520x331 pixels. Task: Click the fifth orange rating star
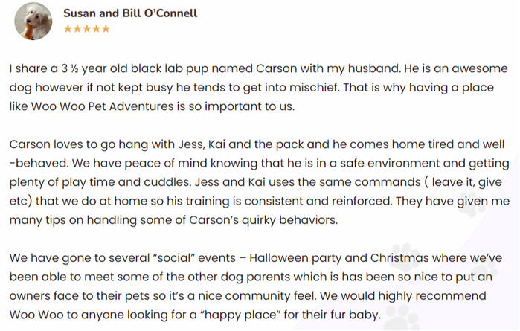pos(106,29)
